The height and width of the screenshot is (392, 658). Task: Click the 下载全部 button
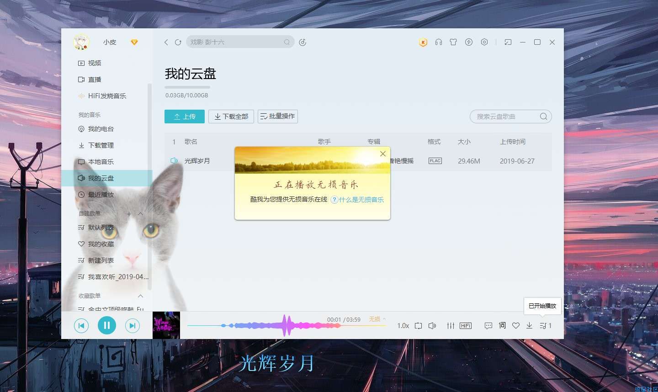pos(231,117)
